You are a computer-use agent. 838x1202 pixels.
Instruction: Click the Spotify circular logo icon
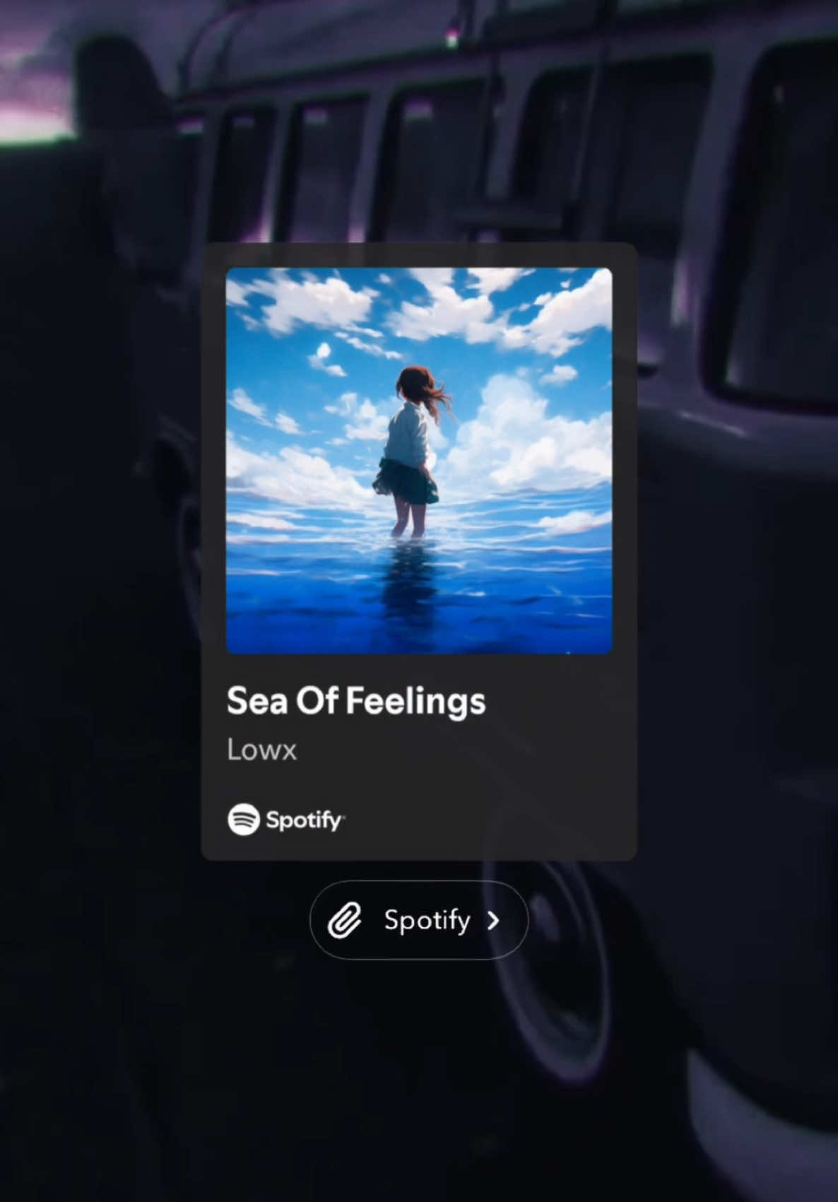click(244, 820)
